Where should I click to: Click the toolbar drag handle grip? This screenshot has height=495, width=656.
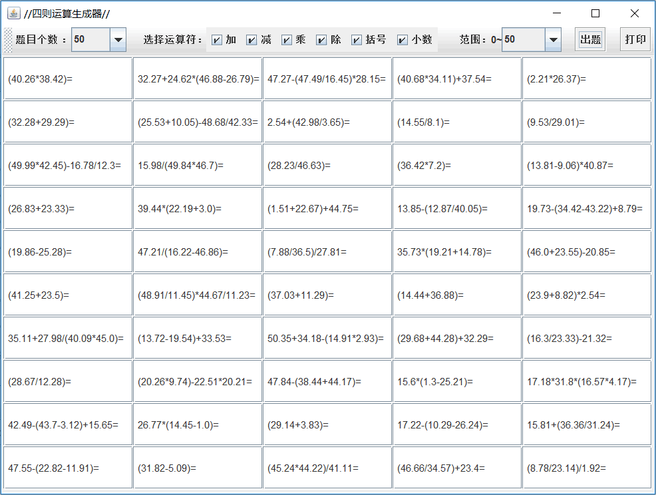pos(8,40)
